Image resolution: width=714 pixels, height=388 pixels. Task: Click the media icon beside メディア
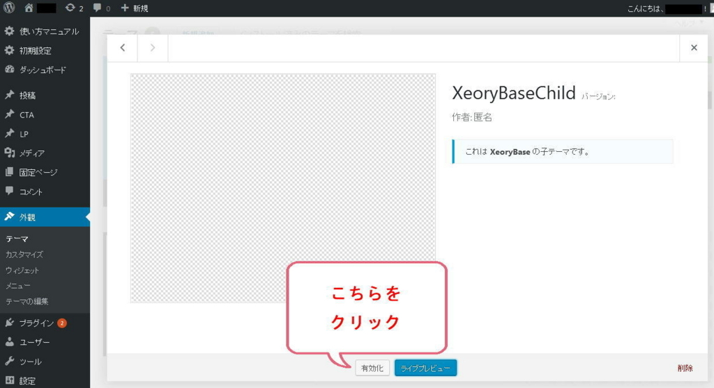coord(9,153)
